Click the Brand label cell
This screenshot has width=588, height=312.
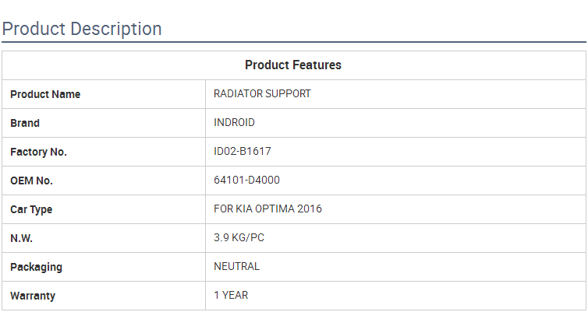coord(25,123)
